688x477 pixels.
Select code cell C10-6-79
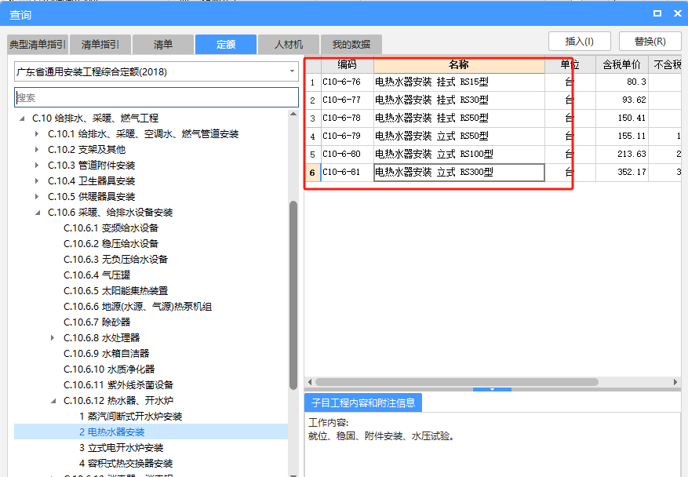click(347, 136)
